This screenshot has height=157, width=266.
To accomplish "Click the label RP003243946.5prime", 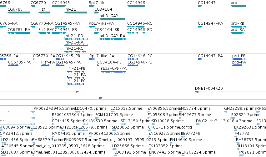I will 54,109.
